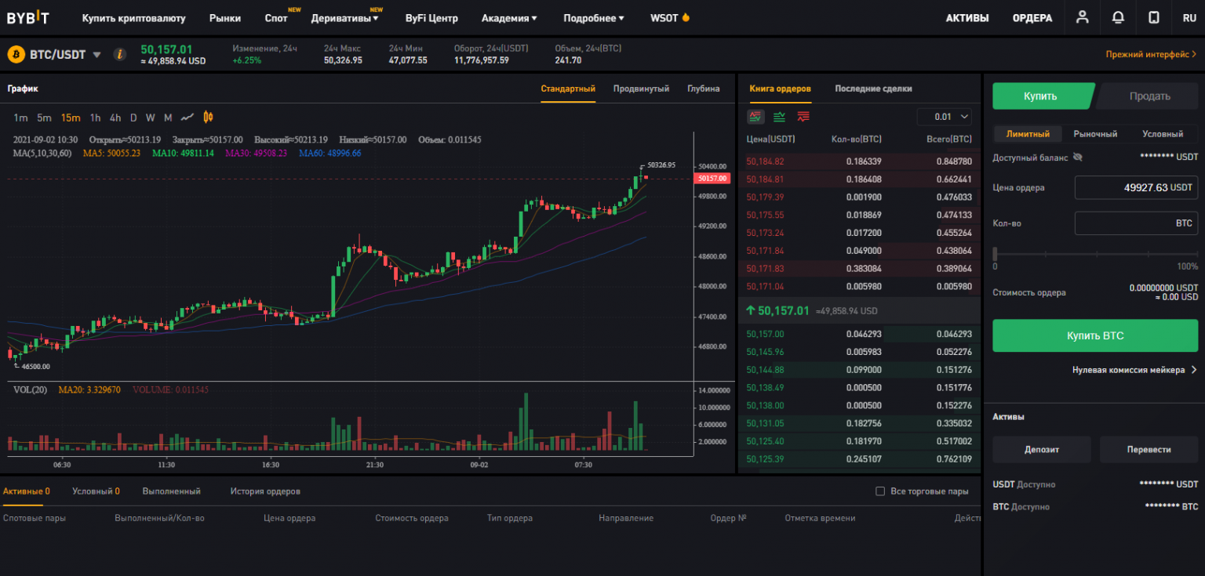Expand the Деривативы menu
This screenshot has height=576, width=1205.
(x=344, y=18)
